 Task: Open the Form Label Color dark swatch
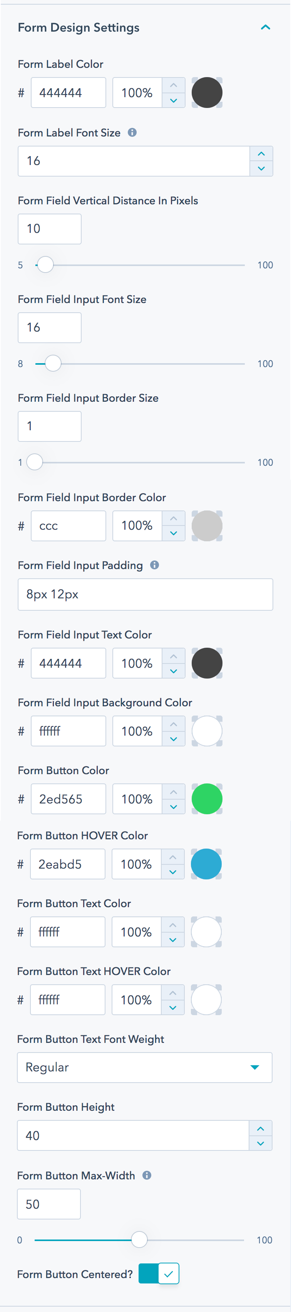click(207, 93)
